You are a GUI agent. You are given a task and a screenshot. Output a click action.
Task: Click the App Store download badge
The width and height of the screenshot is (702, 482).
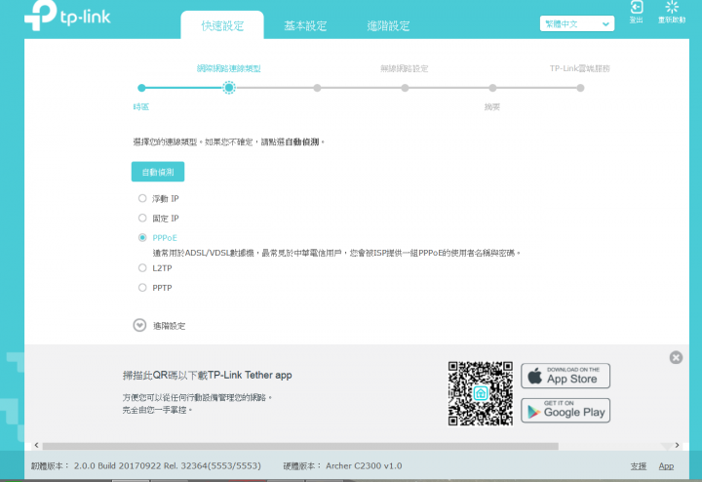565,376
